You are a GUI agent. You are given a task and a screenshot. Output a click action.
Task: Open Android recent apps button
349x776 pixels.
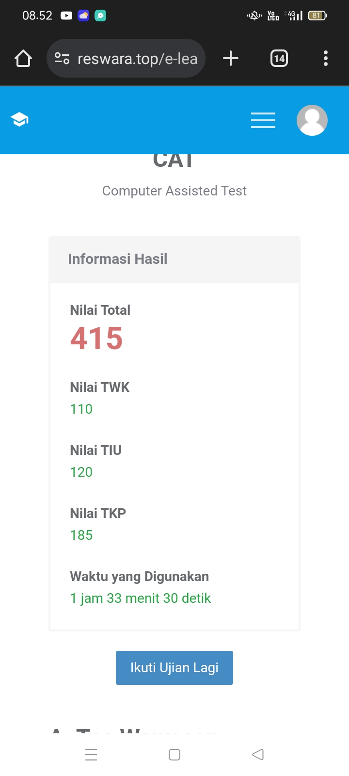click(x=91, y=755)
